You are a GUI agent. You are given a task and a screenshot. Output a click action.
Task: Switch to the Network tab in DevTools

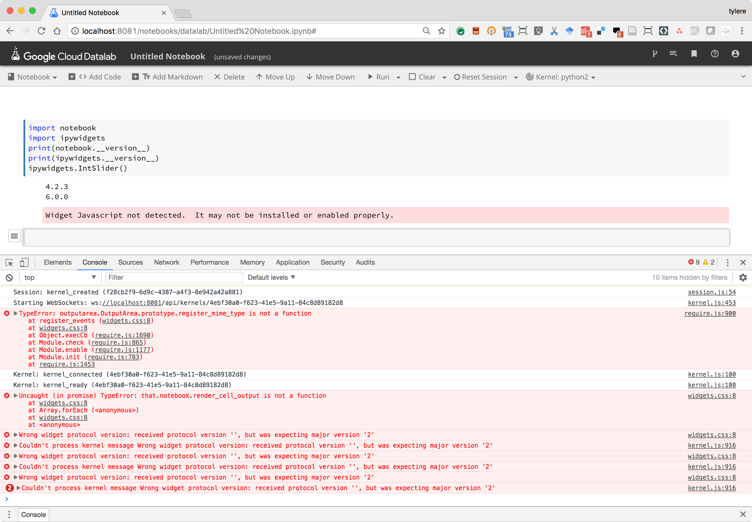point(166,262)
